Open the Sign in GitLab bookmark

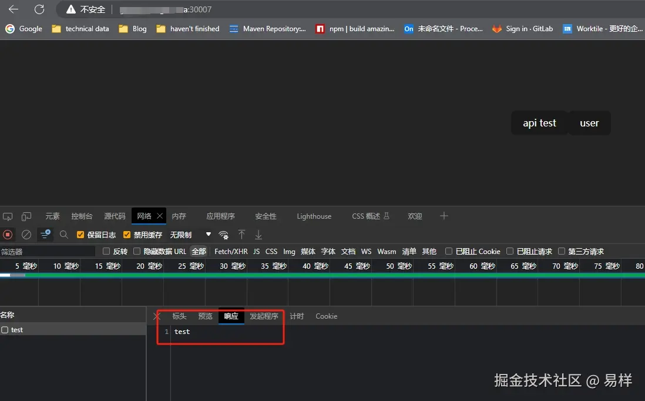pos(523,29)
